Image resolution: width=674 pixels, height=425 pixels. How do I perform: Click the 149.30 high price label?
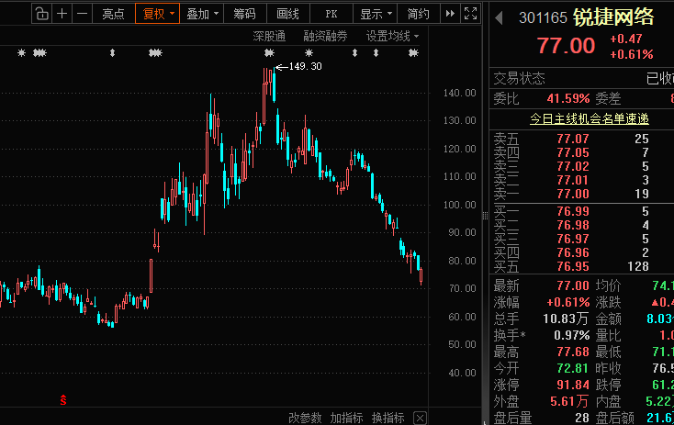(305, 66)
